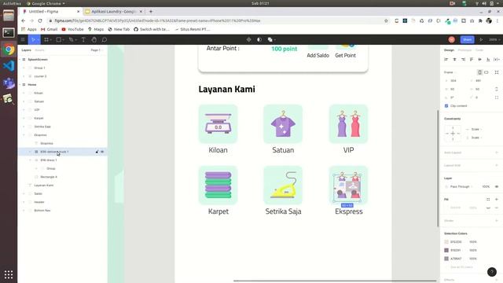Open Terminal from the Ubuntu dock
This screenshot has height=283, width=503.
[x=9, y=32]
